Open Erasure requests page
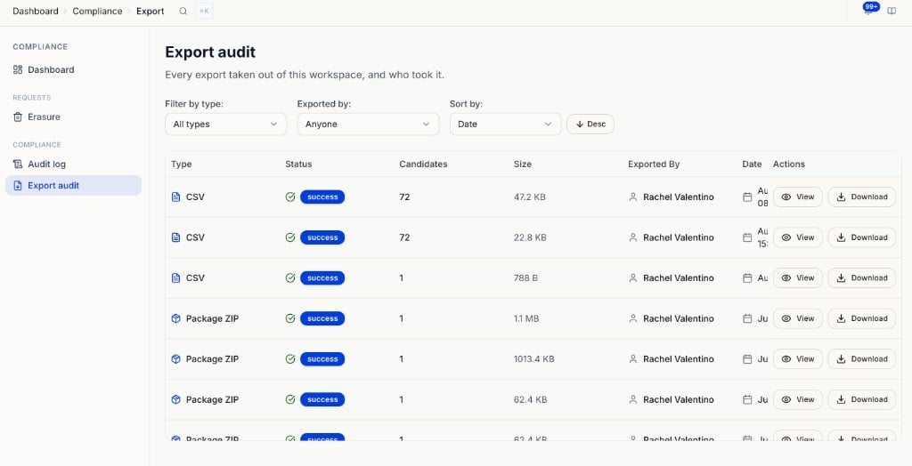912x466 pixels. [x=73, y=116]
